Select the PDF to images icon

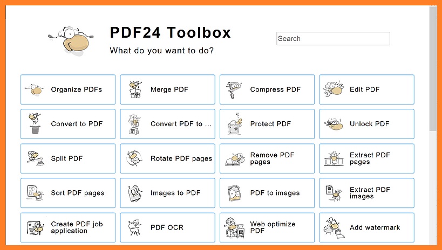click(235, 193)
